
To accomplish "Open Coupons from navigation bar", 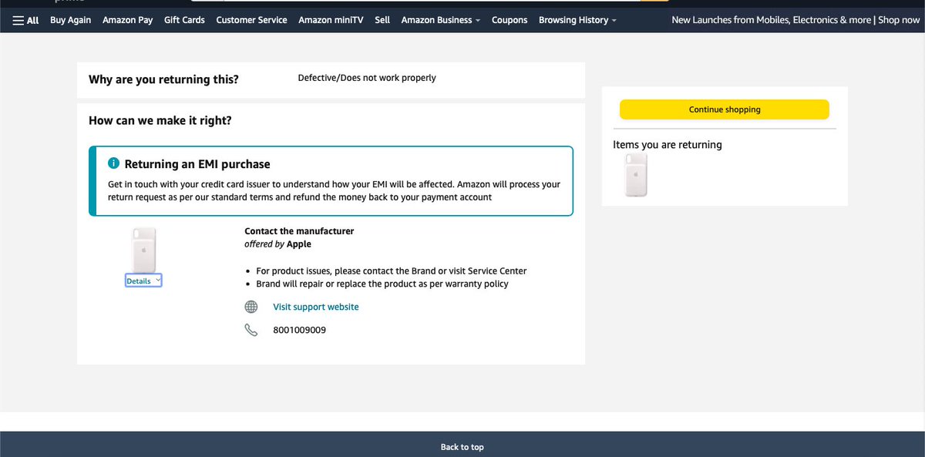I will pyautogui.click(x=510, y=20).
